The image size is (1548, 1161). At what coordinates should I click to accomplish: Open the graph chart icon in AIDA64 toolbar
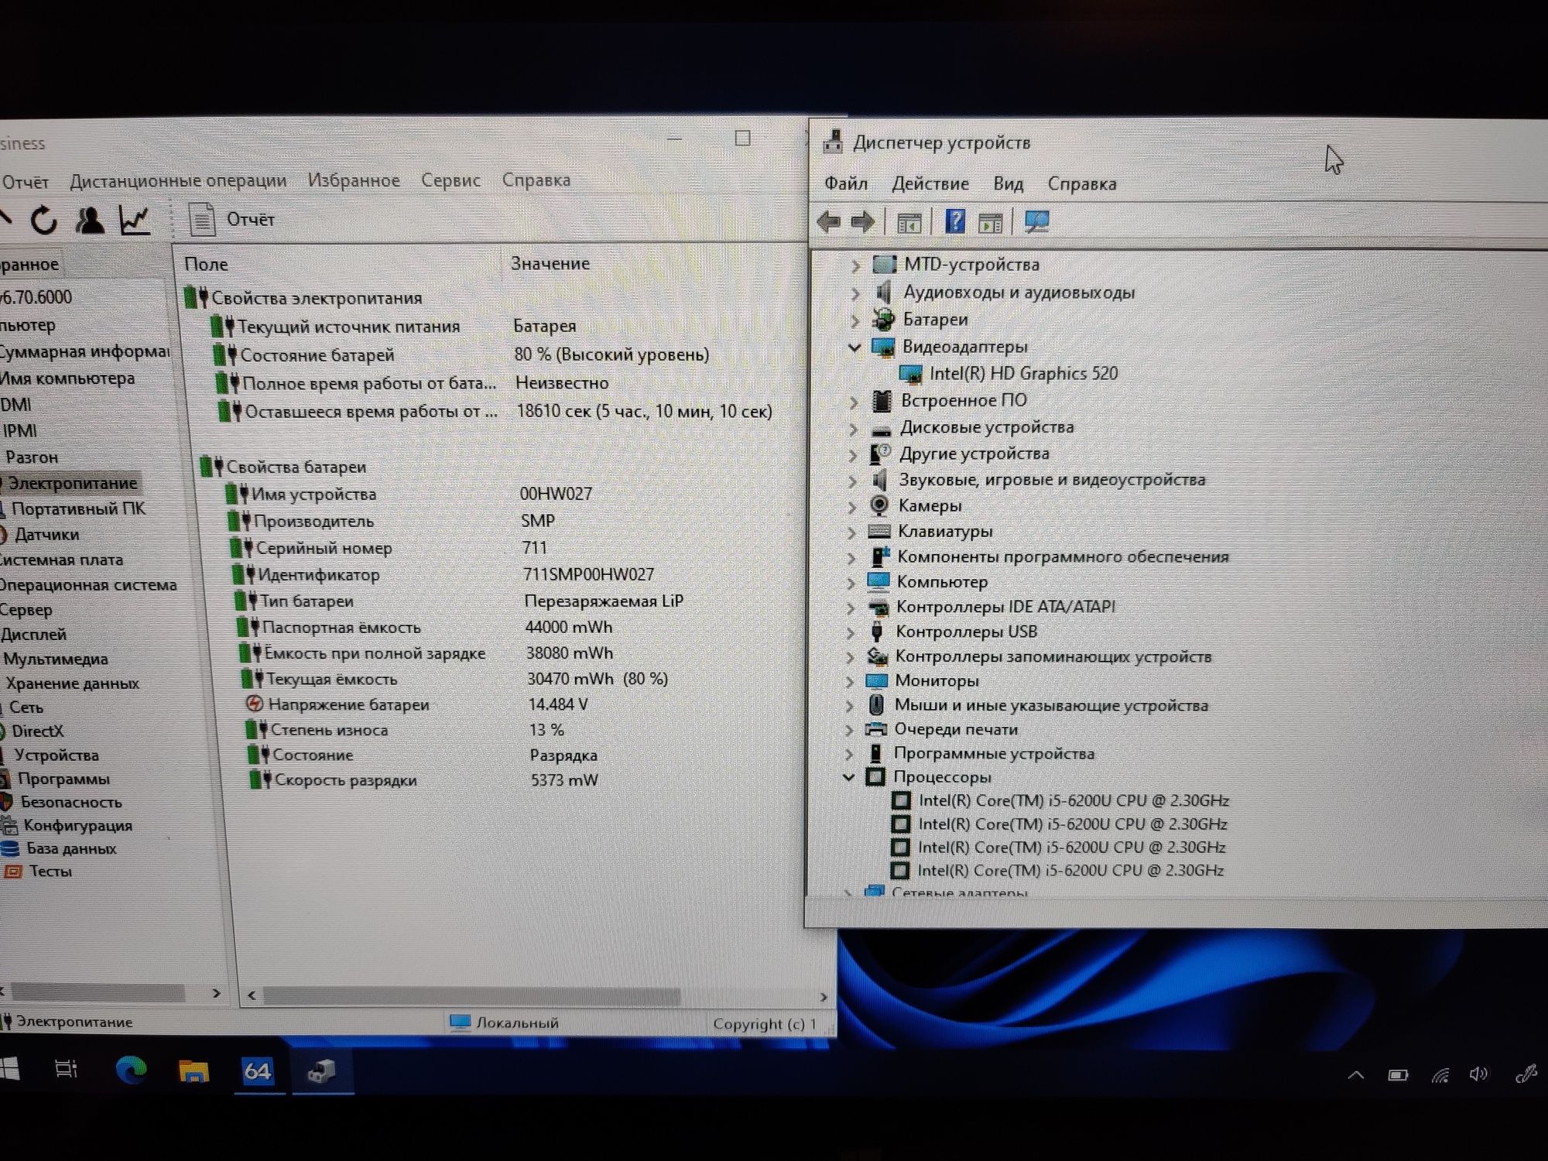134,221
